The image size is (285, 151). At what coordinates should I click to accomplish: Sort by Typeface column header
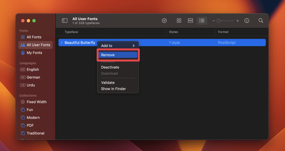(x=71, y=32)
